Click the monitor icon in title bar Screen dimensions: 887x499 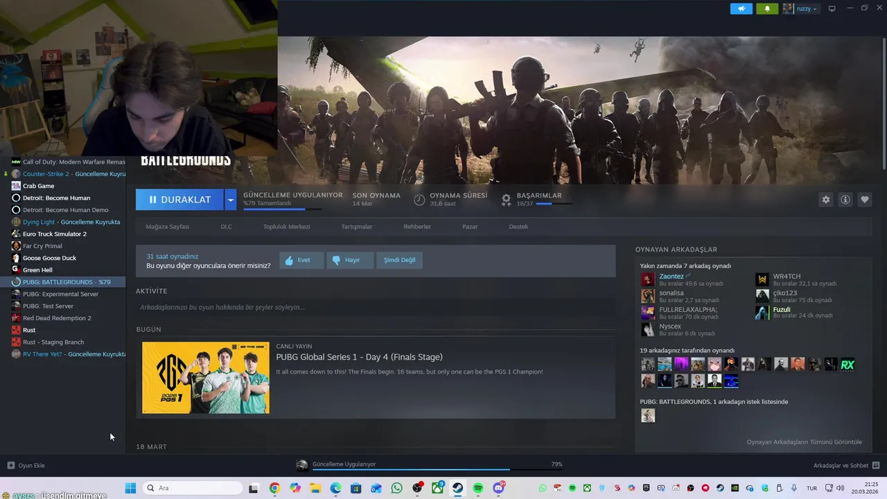[x=832, y=8]
